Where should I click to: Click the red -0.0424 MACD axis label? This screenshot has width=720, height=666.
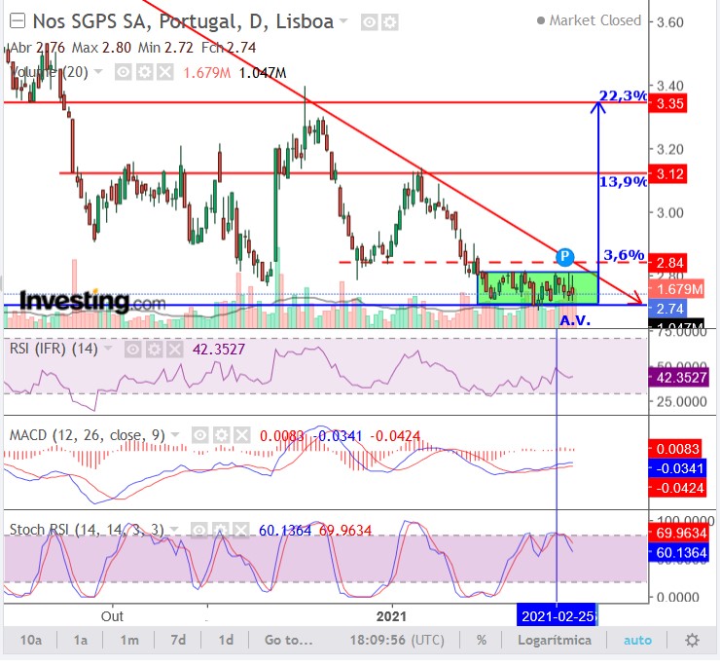(677, 488)
